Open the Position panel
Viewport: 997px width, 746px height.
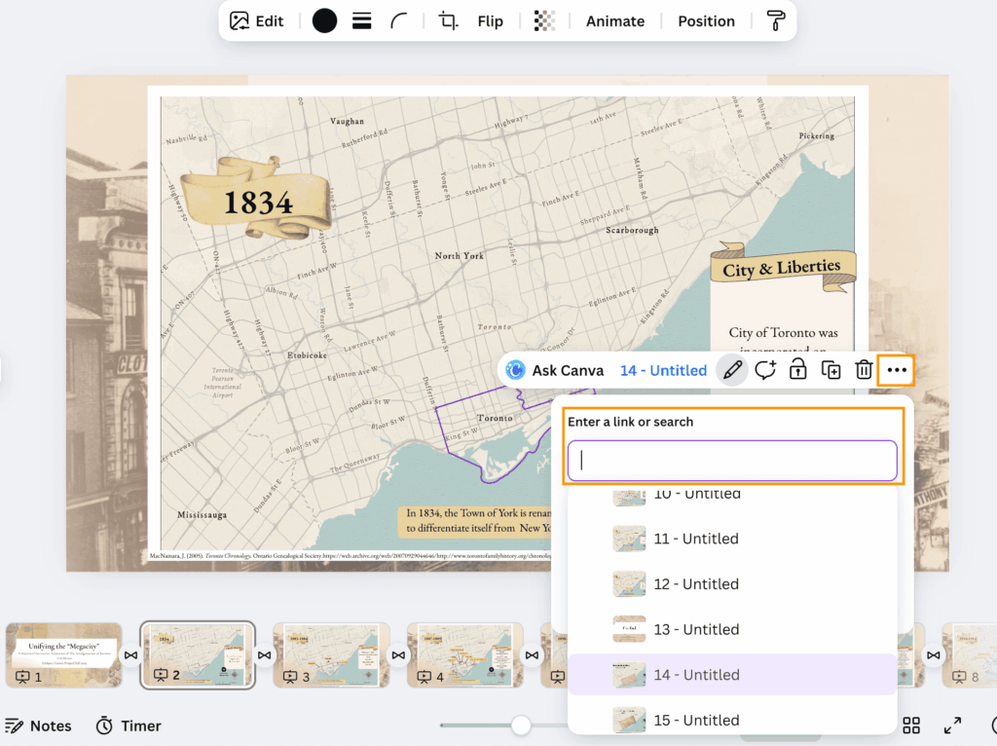pyautogui.click(x=706, y=21)
